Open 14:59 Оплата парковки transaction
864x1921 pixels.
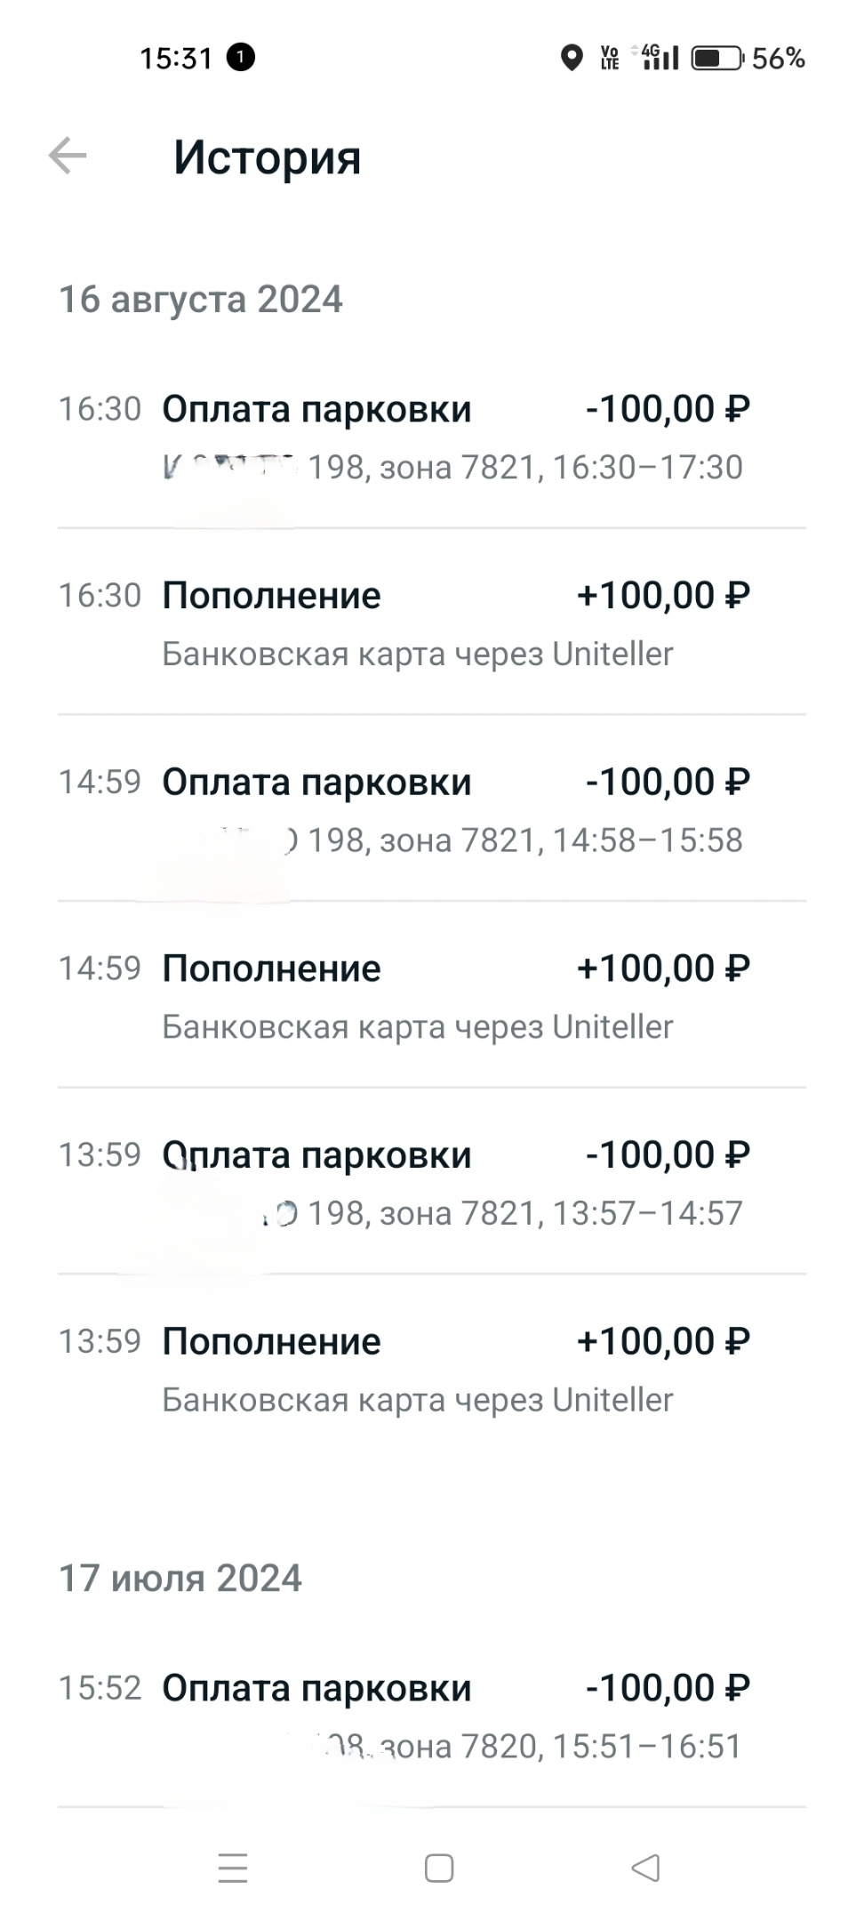click(432, 809)
